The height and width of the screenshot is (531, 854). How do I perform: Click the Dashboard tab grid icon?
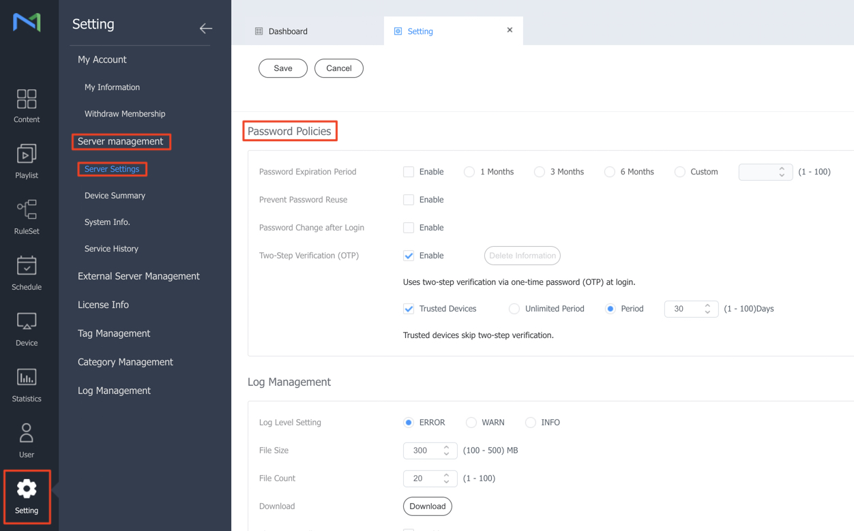coord(259,31)
